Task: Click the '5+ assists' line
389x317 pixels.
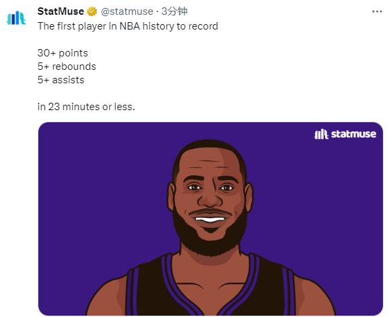Action: coord(61,80)
